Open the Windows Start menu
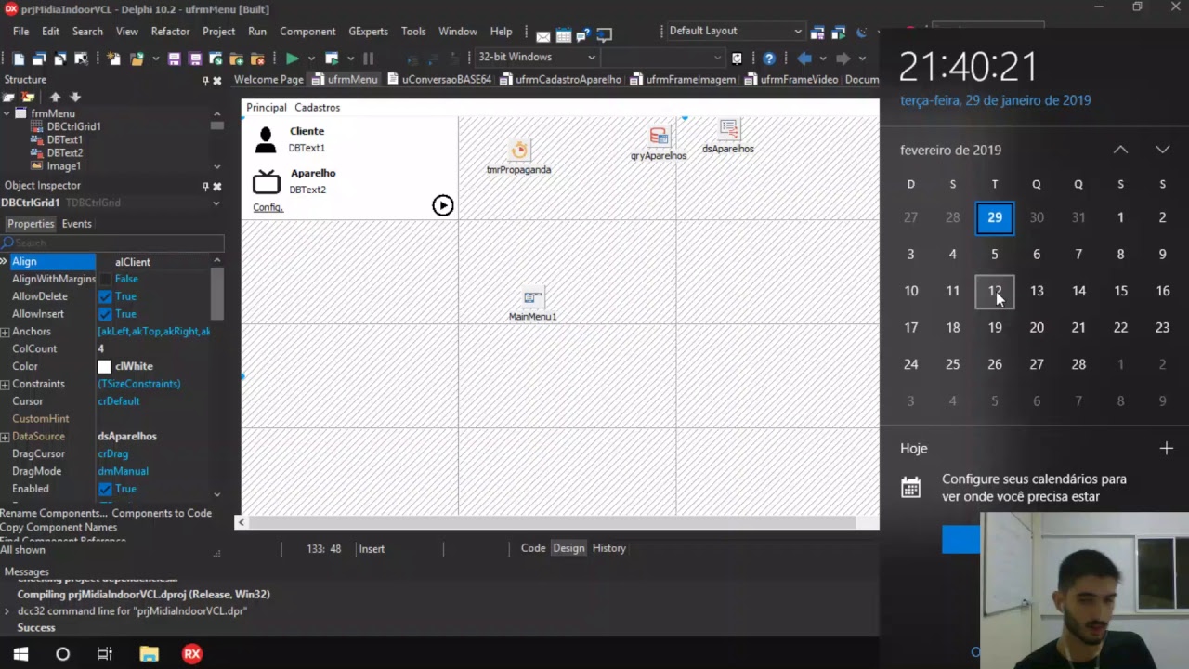The image size is (1189, 669). click(20, 654)
